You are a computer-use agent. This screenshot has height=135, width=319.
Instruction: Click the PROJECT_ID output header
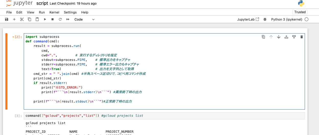click(x=36, y=131)
